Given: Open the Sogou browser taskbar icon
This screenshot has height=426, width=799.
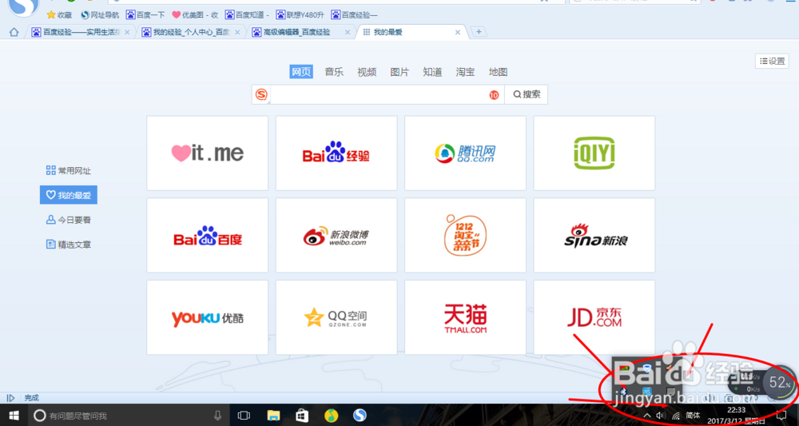Looking at the screenshot, I should click(x=360, y=416).
